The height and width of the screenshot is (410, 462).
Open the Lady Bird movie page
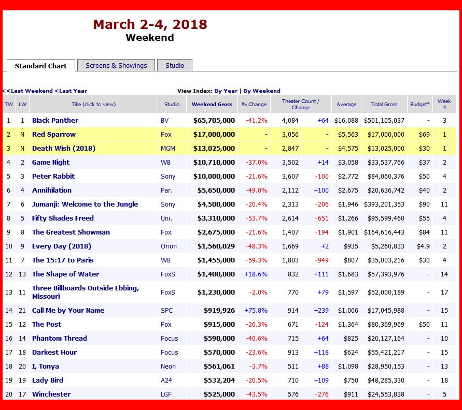coord(48,380)
